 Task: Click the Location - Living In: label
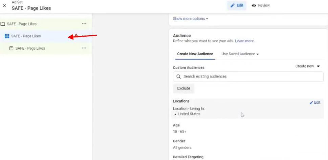tap(189, 108)
